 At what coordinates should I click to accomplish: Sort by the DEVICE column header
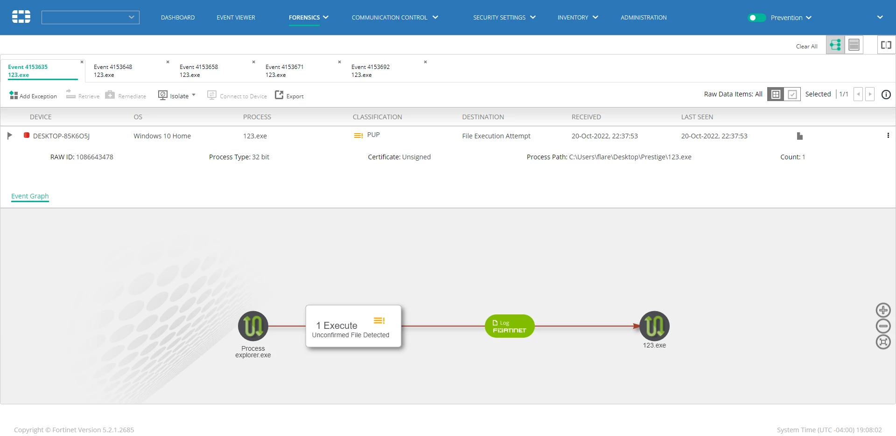pyautogui.click(x=41, y=117)
